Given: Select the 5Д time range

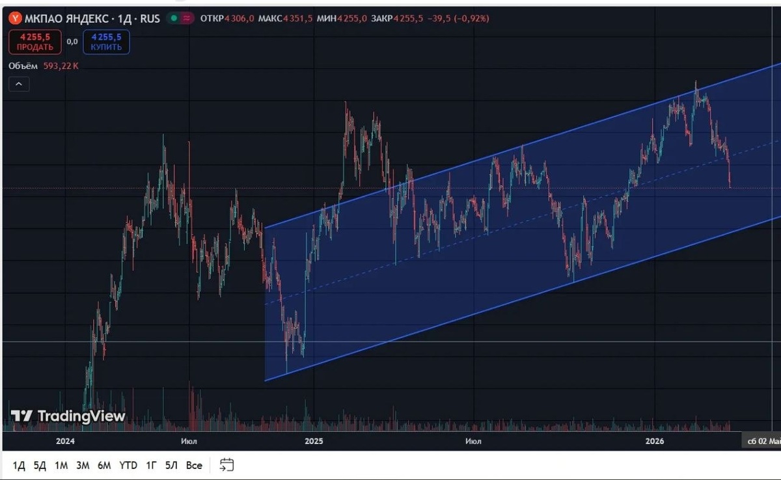Looking at the screenshot, I should (x=40, y=465).
